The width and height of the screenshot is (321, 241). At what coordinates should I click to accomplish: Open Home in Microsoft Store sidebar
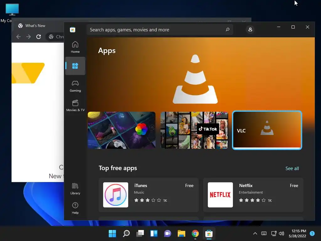click(75, 47)
